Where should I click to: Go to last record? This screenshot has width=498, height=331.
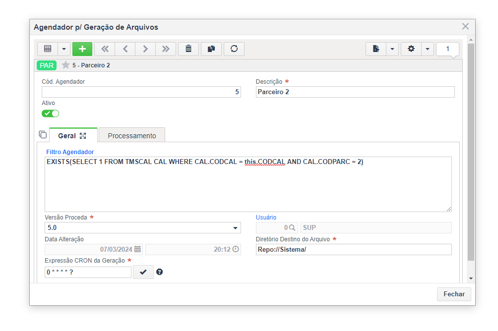tap(166, 49)
